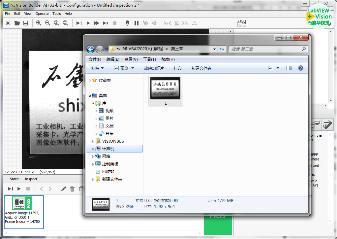Click the Zoom In magnifier icon
The height and width of the screenshot is (239, 337).
tap(39, 23)
